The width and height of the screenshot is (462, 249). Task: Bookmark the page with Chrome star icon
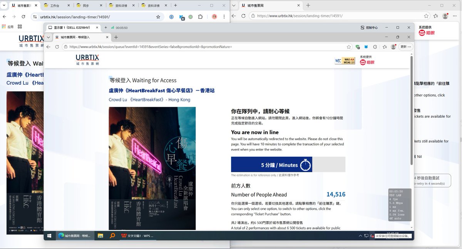pos(158,17)
